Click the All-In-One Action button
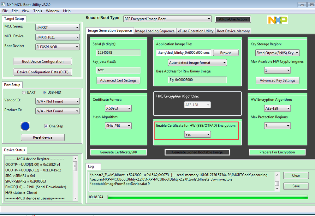The height and width of the screenshot is (216, 315). pyautogui.click(x=233, y=19)
